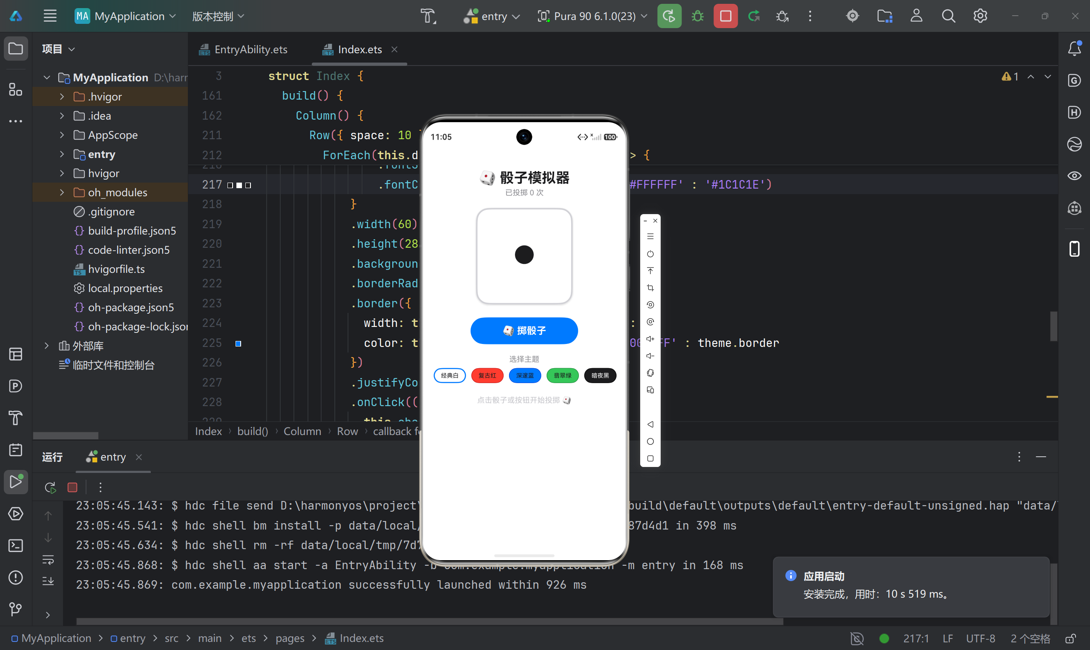Tap the dice face in emulator
The height and width of the screenshot is (650, 1090).
coord(524,256)
